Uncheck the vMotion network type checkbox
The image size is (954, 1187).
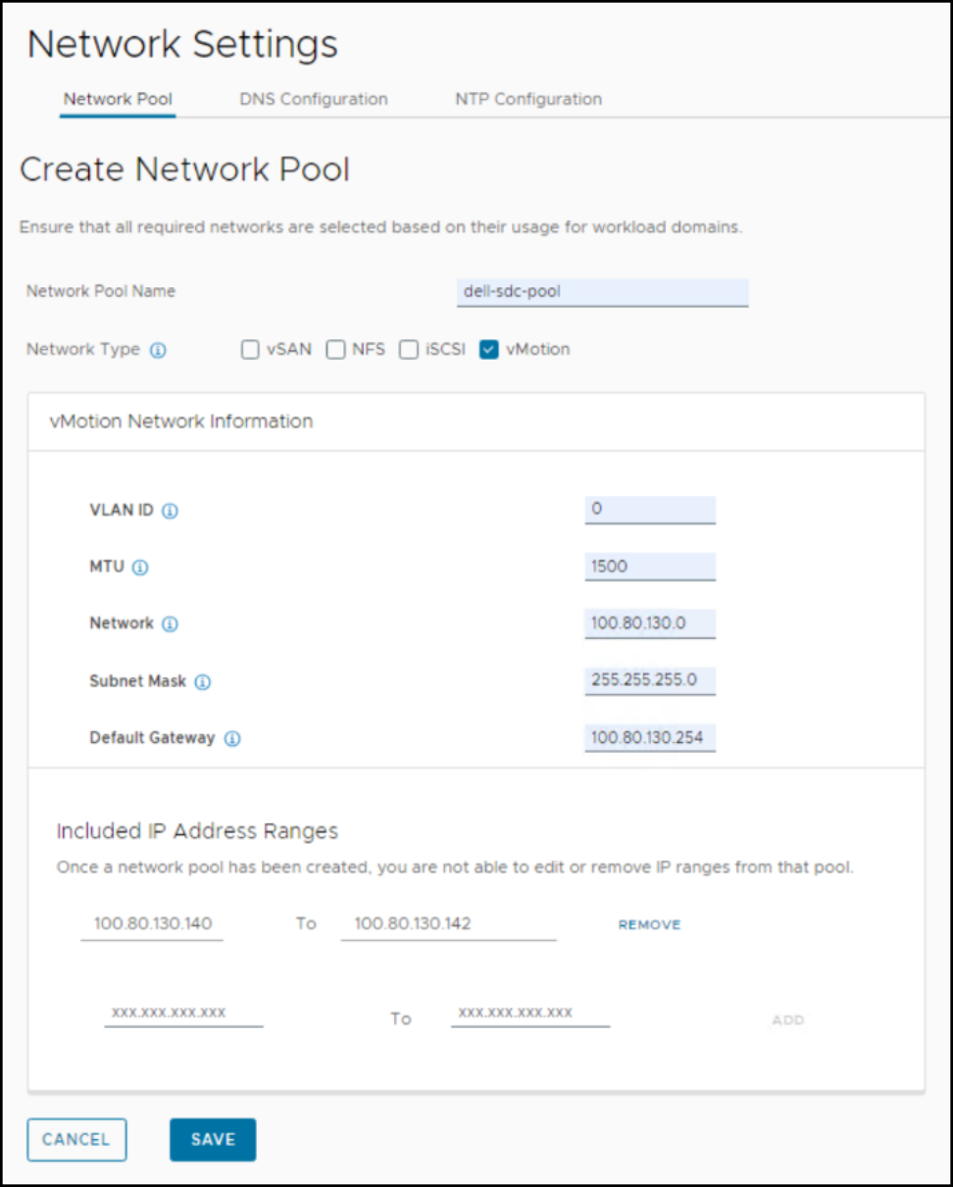tap(489, 350)
